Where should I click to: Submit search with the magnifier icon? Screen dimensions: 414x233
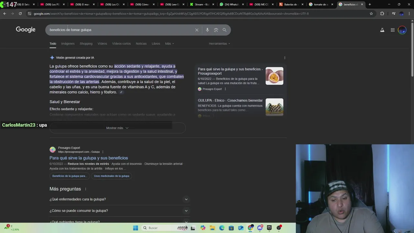coord(224,30)
